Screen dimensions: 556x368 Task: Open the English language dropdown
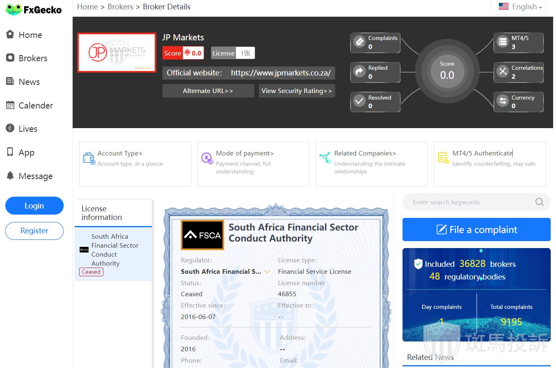click(x=520, y=7)
